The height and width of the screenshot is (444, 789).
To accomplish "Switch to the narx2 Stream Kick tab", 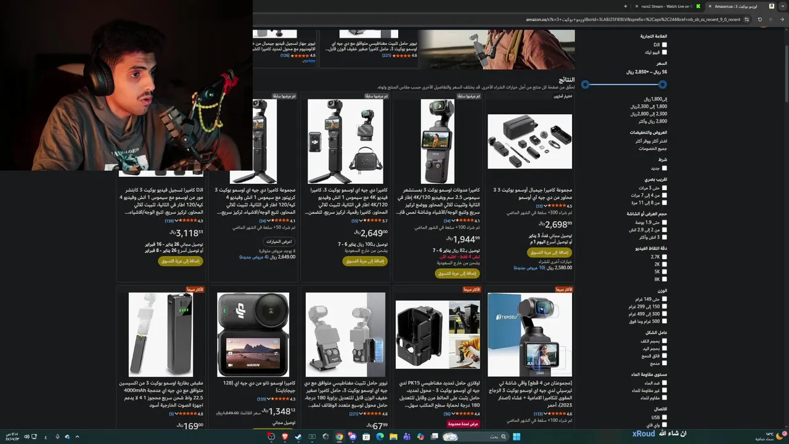I will click(667, 6).
